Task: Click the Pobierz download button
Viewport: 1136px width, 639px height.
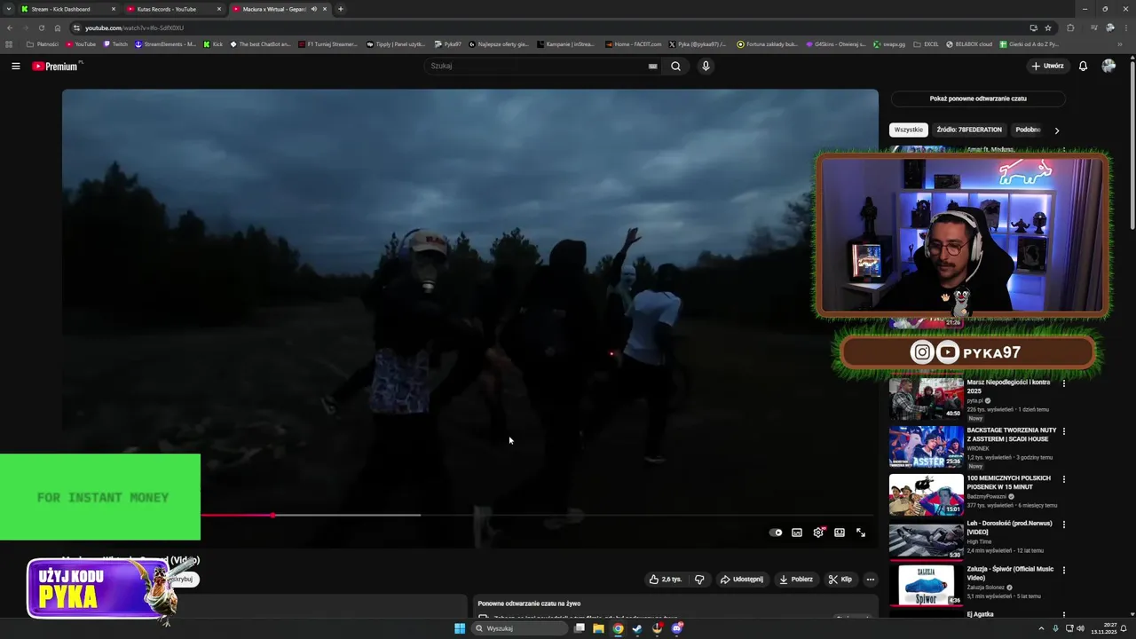Action: [796, 580]
